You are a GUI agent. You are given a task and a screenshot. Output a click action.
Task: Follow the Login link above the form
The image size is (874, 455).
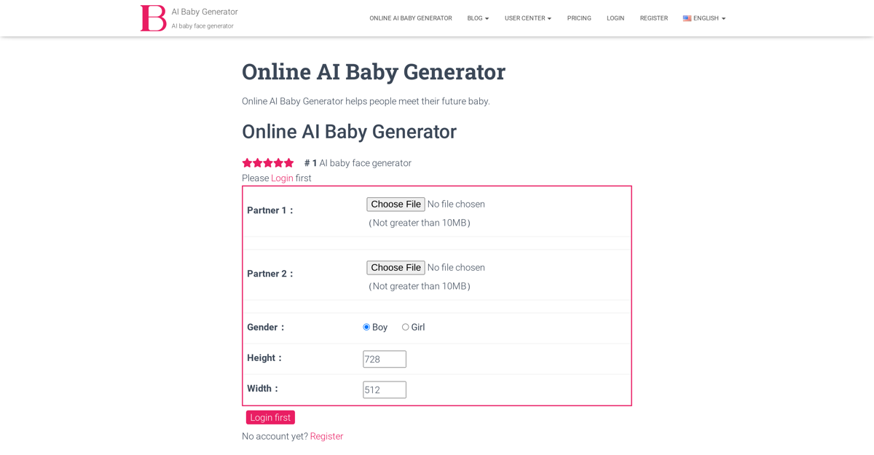click(x=282, y=178)
